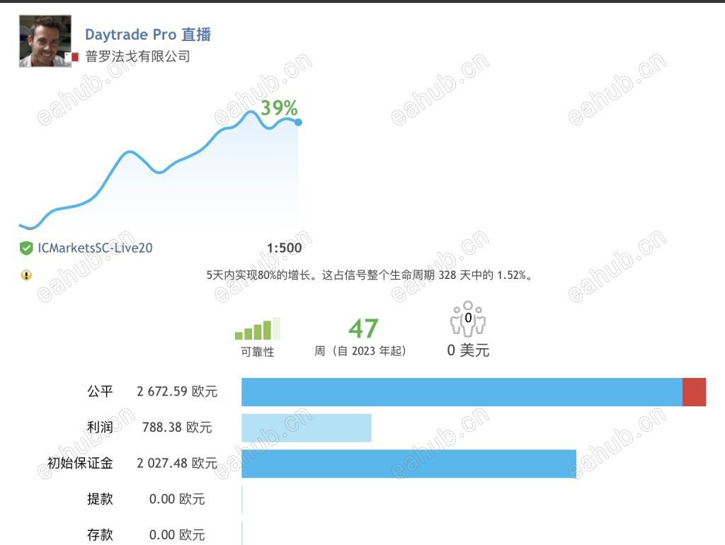The width and height of the screenshot is (725, 545).
Task: Click the 初始保证金 row label
Action: (x=81, y=463)
